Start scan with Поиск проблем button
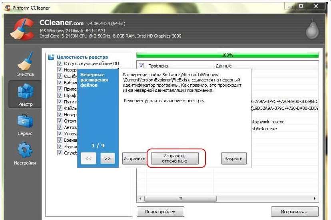This screenshot has width=331, height=220. tap(160, 212)
